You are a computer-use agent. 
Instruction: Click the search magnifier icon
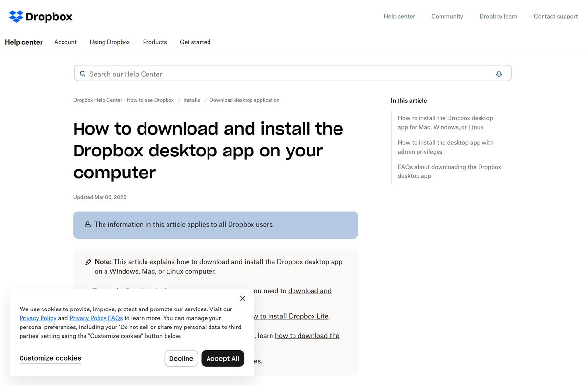(83, 74)
